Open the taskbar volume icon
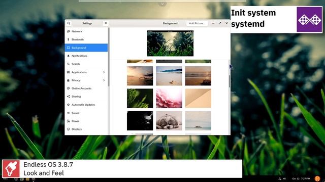Screen dimensions: 325x182 284,178
